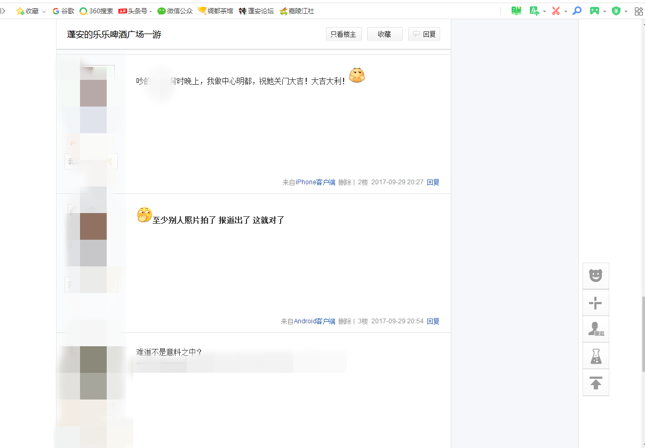This screenshot has height=448, width=645.
Task: Expand the dropdown arrow beside scissors icon
Action: [x=566, y=11]
